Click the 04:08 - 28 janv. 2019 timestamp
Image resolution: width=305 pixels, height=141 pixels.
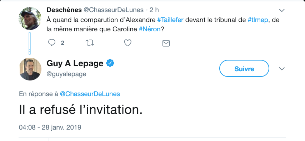[50, 127]
